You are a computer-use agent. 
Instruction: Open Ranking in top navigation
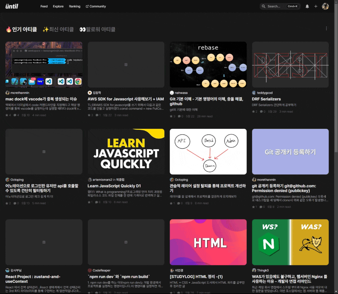pos(75,6)
